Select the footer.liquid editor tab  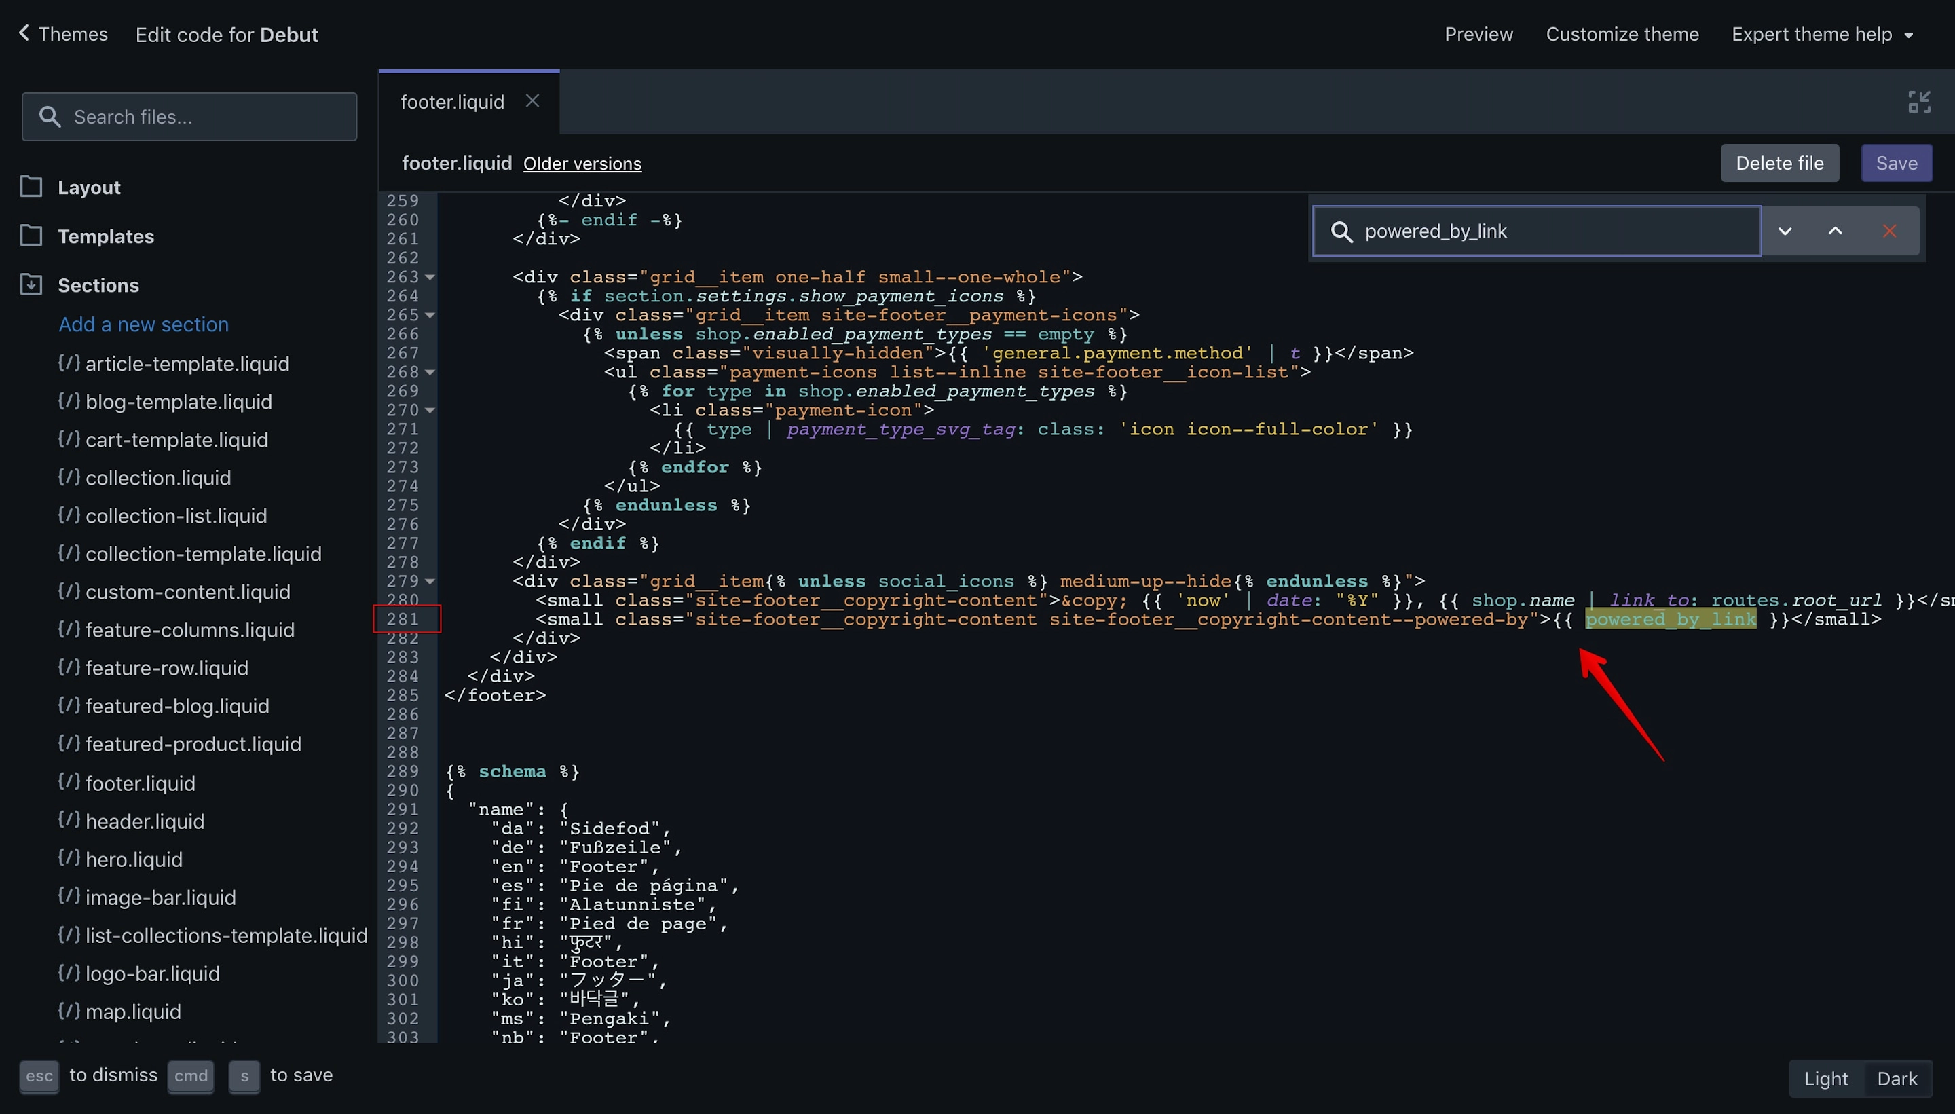point(453,102)
